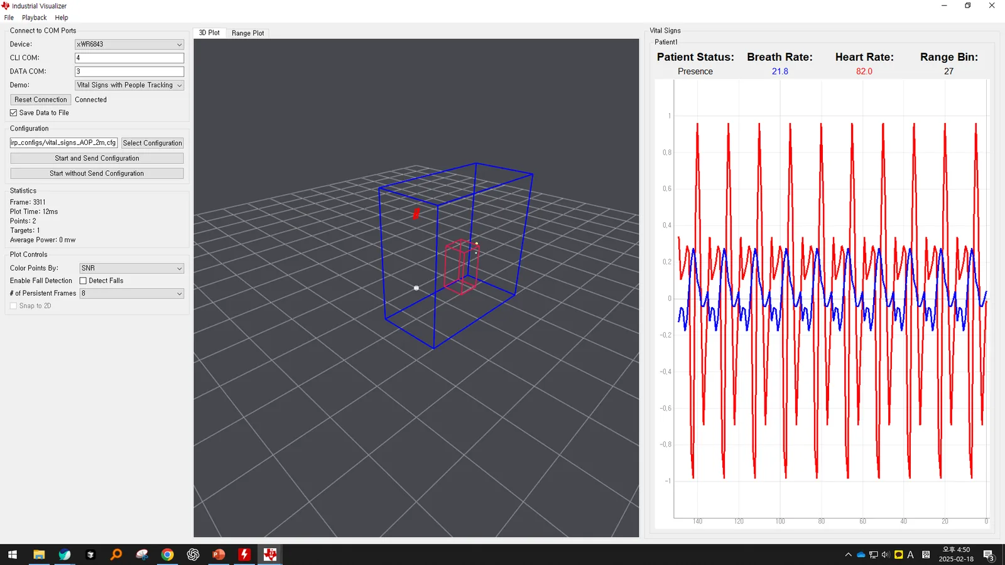Click the red lightning bolt taskbar icon
The width and height of the screenshot is (1005, 565).
(x=244, y=554)
